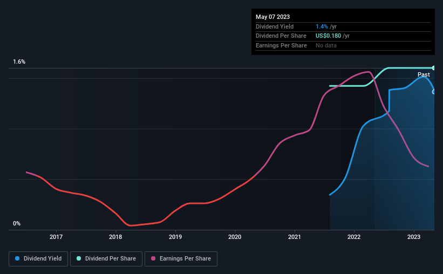Click the 0% y-axis label
443x274 pixels.
[x=17, y=223]
